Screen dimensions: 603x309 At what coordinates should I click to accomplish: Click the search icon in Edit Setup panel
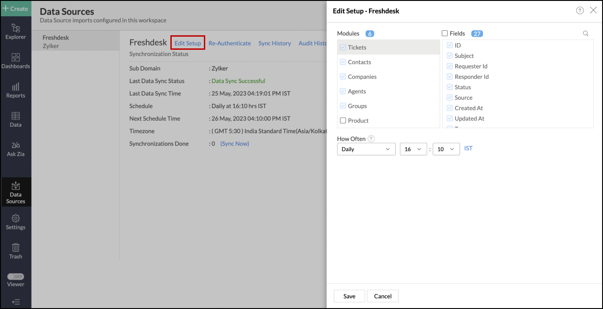pos(585,33)
